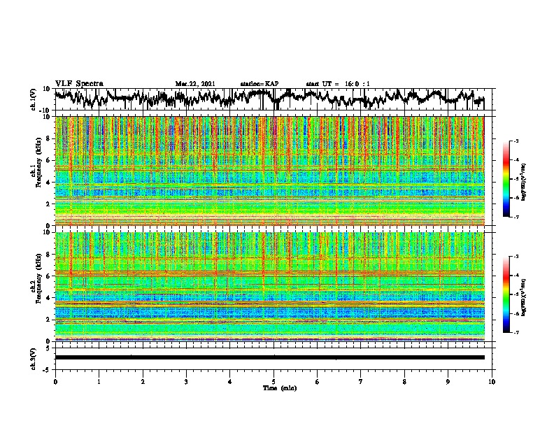554x428 pixels.
Task: Click the "-5" tick on ch.3(V) axis
Action: click(47, 370)
